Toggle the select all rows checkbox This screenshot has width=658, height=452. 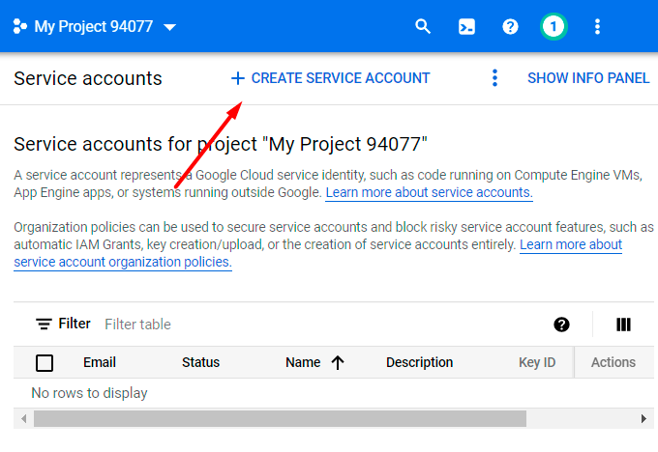[x=45, y=363]
